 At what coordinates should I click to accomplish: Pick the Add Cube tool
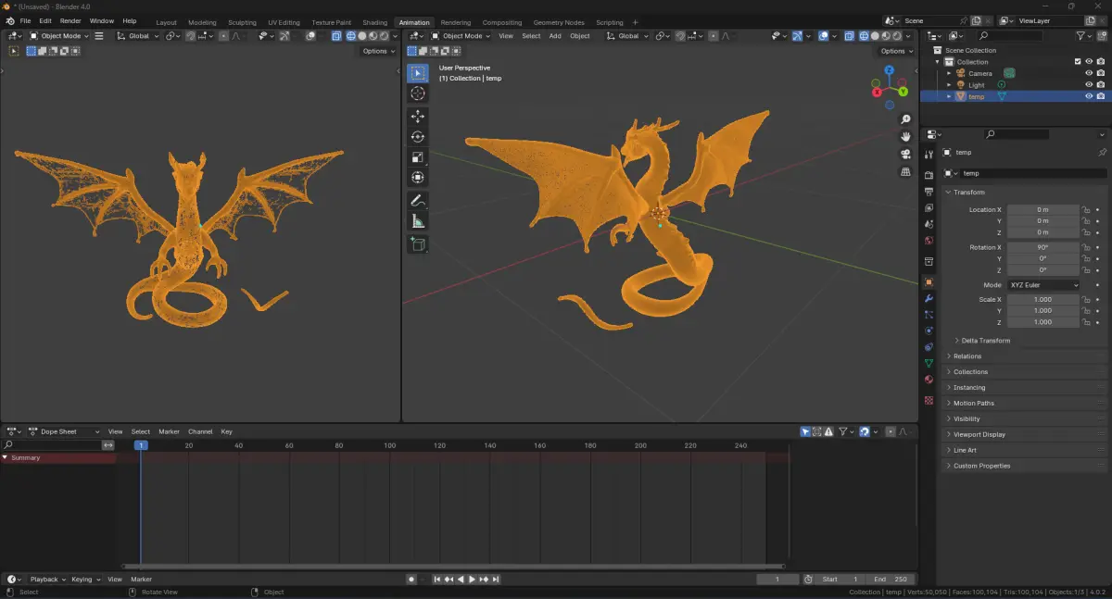[x=418, y=244]
